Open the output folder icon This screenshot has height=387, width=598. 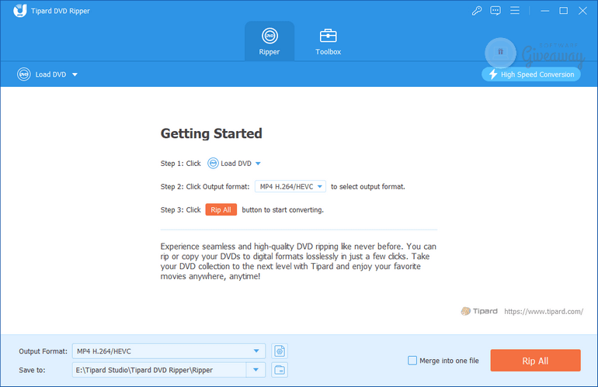[x=280, y=370]
